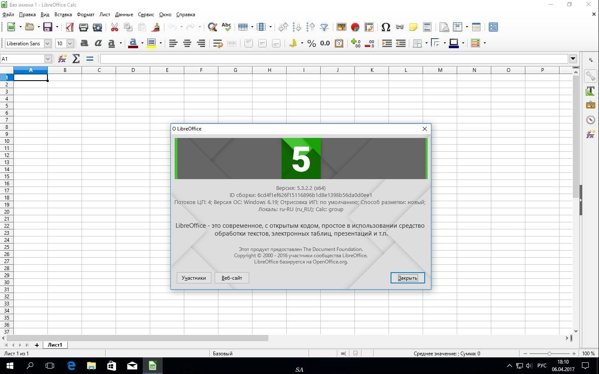Image resolution: width=599 pixels, height=374 pixels.
Task: Select the Лист1 sheet tab
Action: 55,345
